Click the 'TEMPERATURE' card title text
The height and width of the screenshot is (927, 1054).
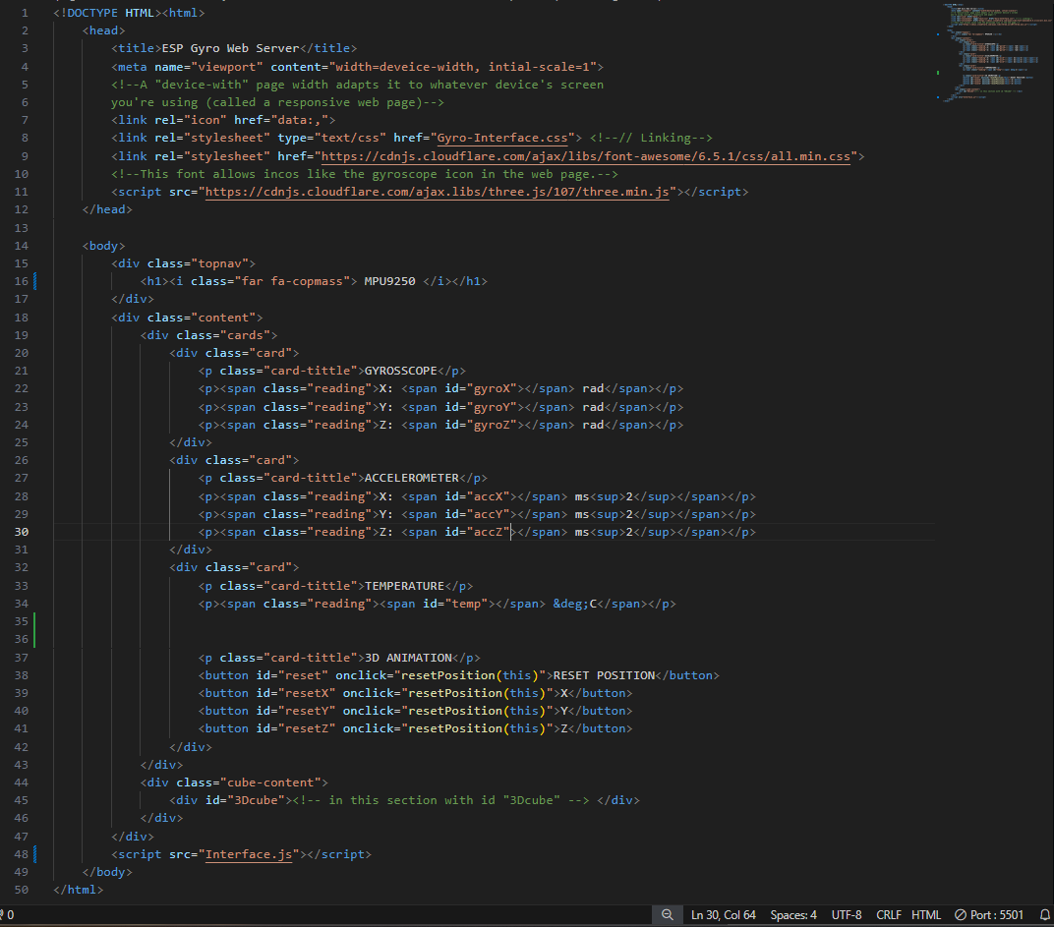coord(404,586)
